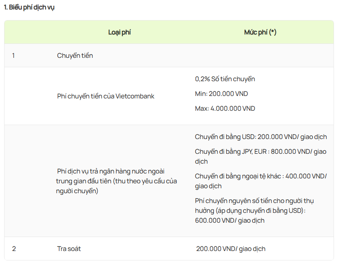Click the "1. Biểu phí dịch vụ" heading
This screenshot has width=343, height=267.
point(29,7)
